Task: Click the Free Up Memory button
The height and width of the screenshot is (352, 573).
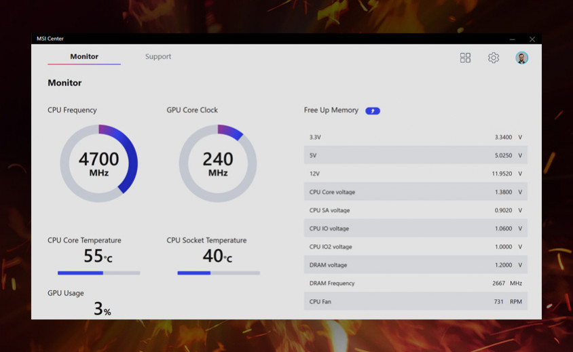Action: pos(373,111)
